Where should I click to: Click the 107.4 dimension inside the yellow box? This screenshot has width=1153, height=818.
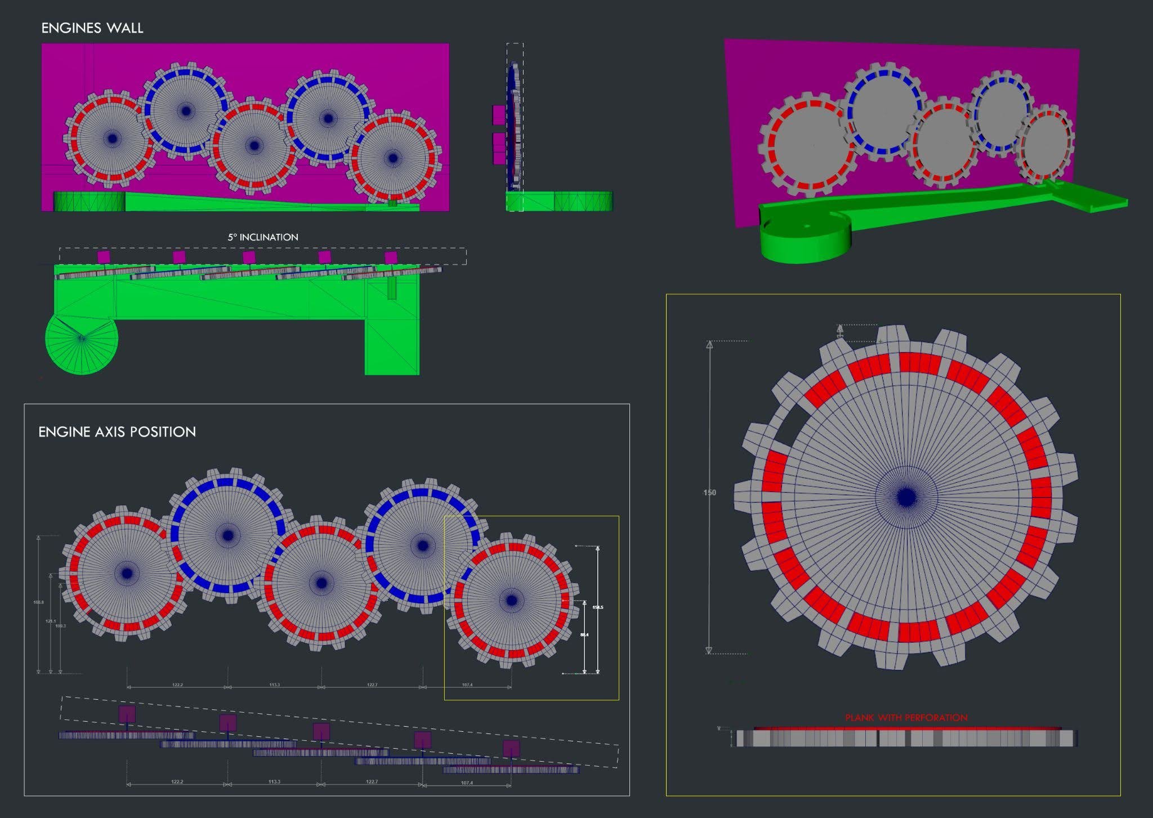(x=467, y=685)
